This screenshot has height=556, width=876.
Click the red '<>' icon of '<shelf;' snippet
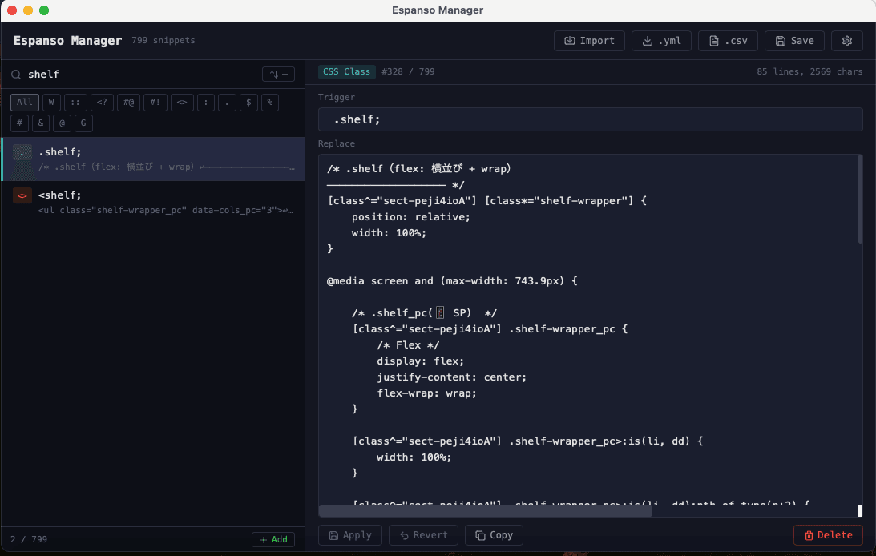pos(22,195)
